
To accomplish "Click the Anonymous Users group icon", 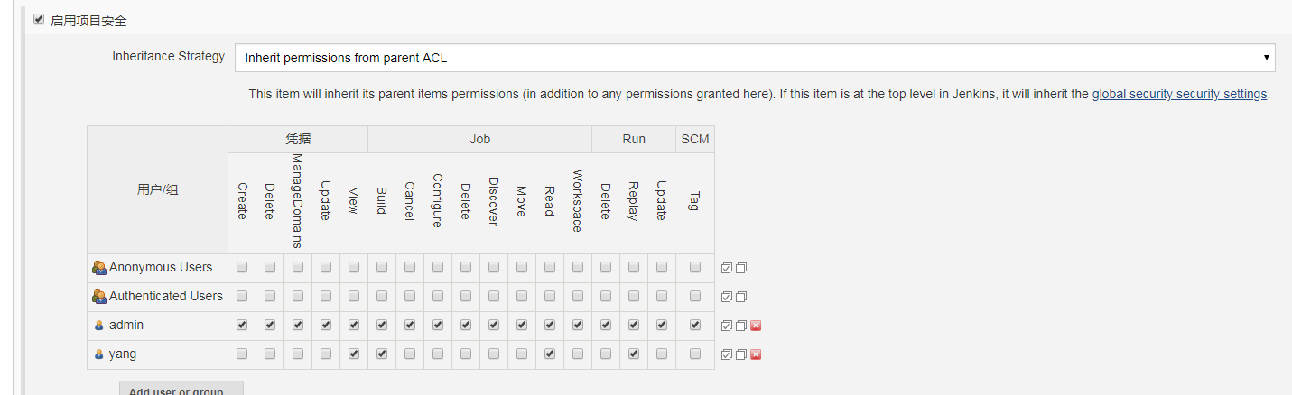I will coord(99,268).
